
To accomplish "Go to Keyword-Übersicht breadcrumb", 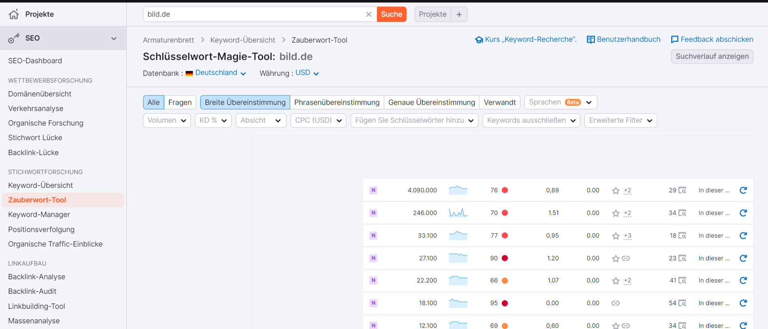I will (x=243, y=40).
